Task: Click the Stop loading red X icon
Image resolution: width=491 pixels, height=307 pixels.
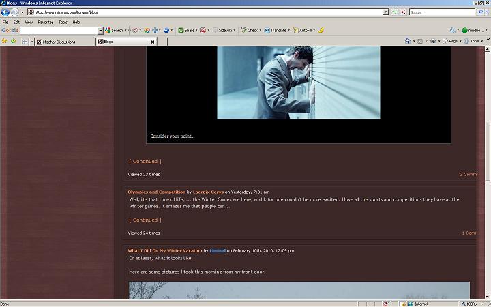Action: tap(404, 12)
